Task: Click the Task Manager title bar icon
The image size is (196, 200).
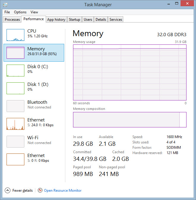Action: [6, 4]
